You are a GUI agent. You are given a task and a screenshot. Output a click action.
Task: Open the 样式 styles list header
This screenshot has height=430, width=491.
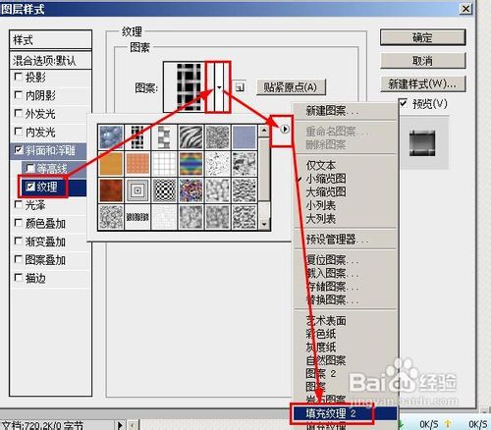50,40
